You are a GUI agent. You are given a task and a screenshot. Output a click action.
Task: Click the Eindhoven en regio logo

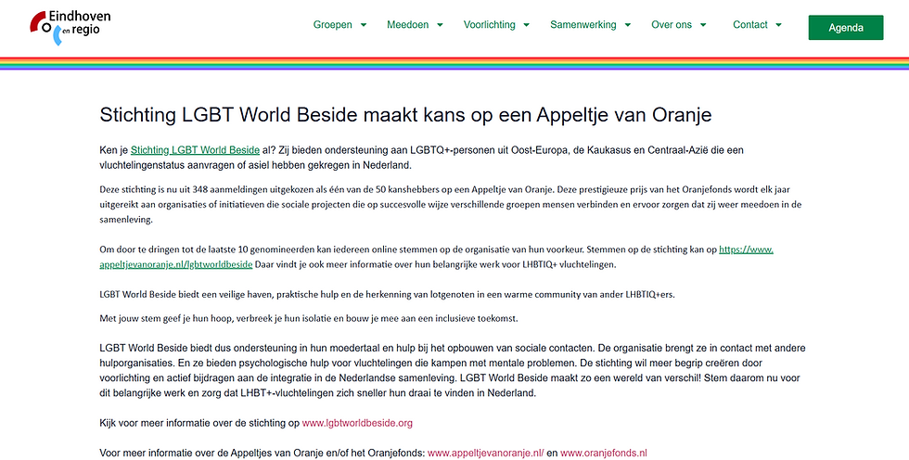pyautogui.click(x=70, y=27)
